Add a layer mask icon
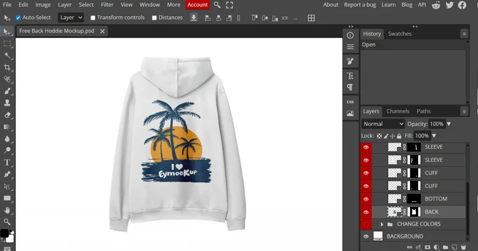The height and width of the screenshot is (251, 478). [428, 247]
